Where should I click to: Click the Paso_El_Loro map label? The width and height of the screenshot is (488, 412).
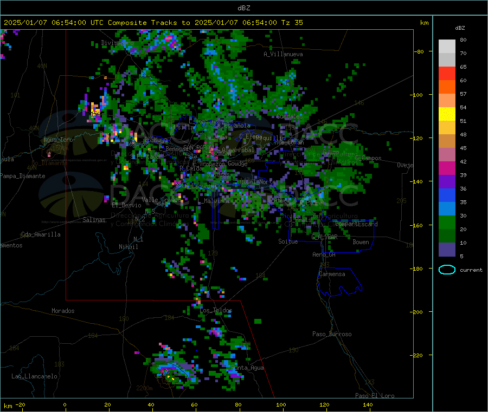click(375, 396)
